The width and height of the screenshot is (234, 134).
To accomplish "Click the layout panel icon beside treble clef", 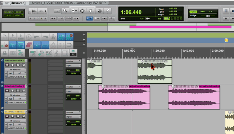I will click(65, 53).
